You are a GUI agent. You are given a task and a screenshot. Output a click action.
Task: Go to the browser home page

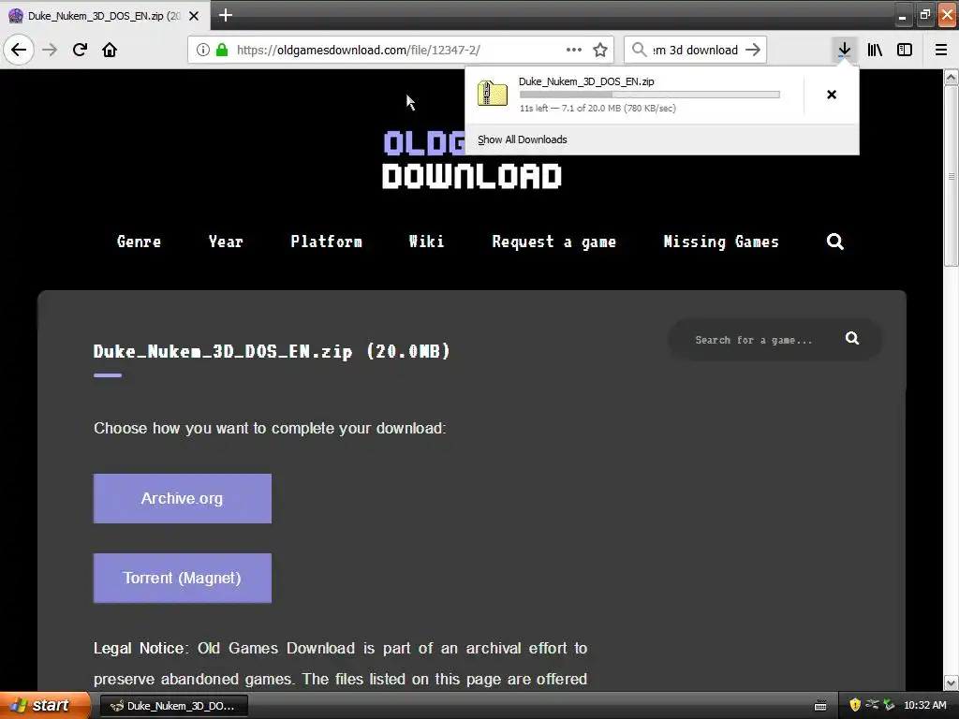[110, 50]
